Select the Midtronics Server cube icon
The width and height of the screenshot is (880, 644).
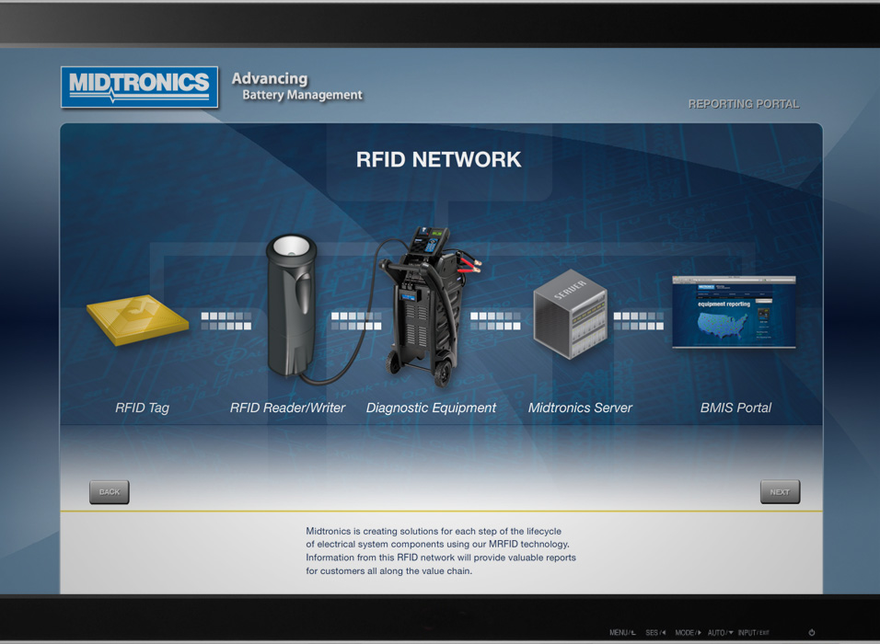570,314
